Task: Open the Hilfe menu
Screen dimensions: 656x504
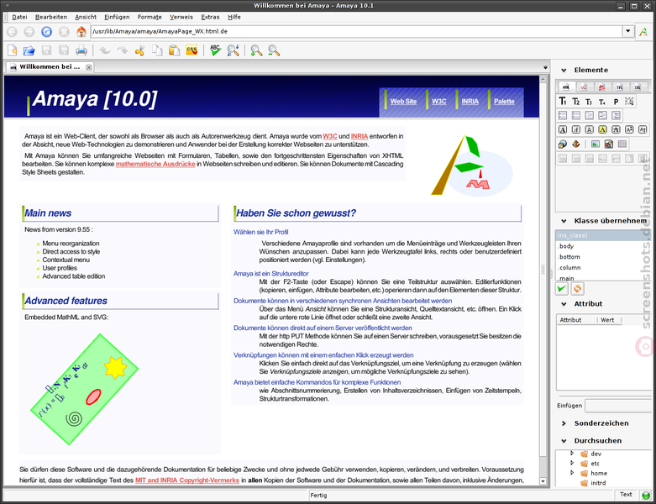Action: tap(234, 17)
